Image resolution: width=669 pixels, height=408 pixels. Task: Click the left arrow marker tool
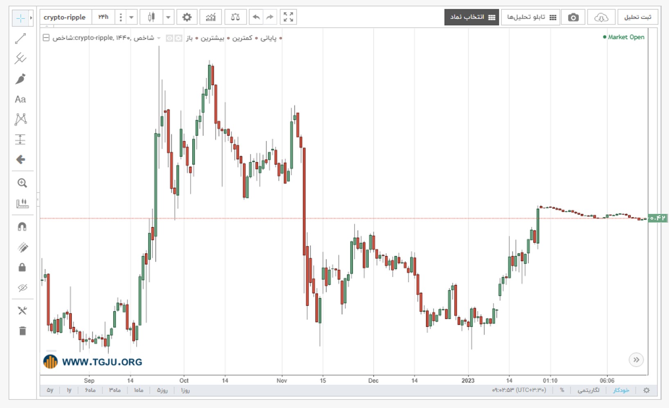20,160
